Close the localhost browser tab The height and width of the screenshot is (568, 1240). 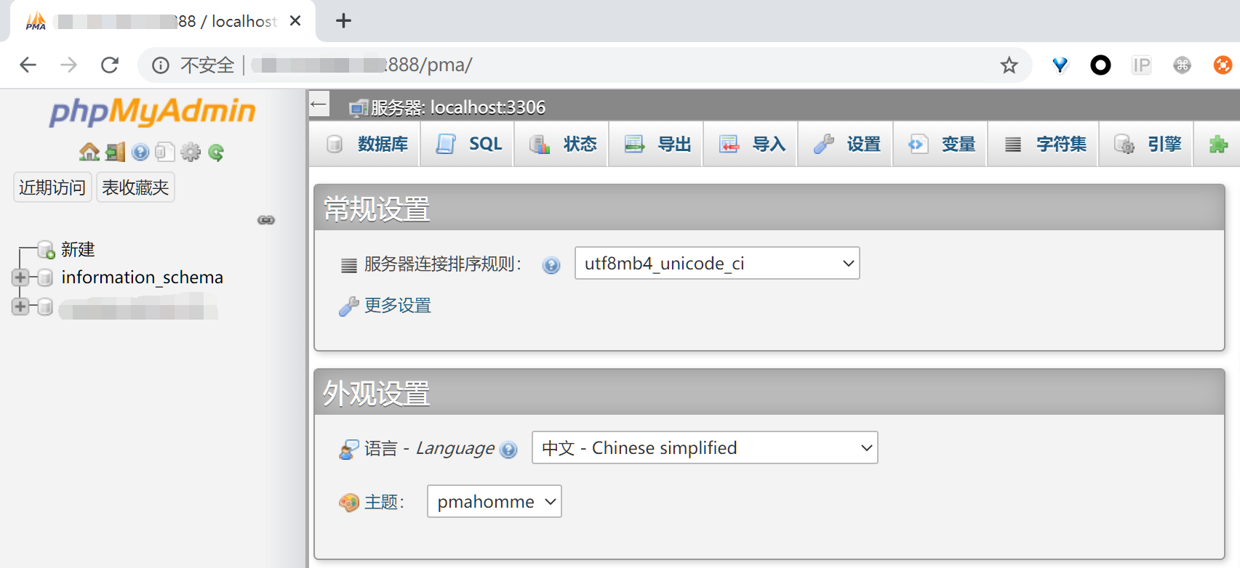[x=295, y=21]
